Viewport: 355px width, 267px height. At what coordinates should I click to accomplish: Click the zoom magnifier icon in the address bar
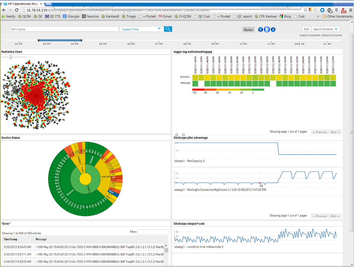pyautogui.click(x=306, y=10)
